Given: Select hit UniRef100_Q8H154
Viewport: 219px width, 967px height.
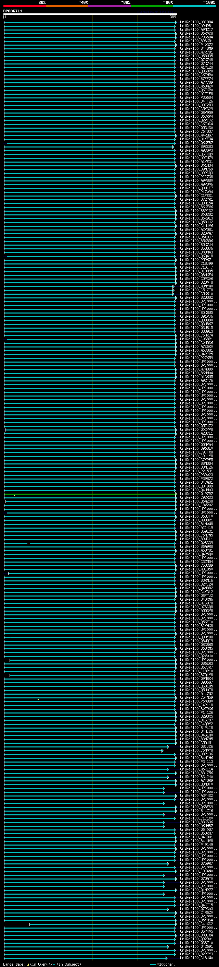Looking at the screenshot, I should pos(196,203).
